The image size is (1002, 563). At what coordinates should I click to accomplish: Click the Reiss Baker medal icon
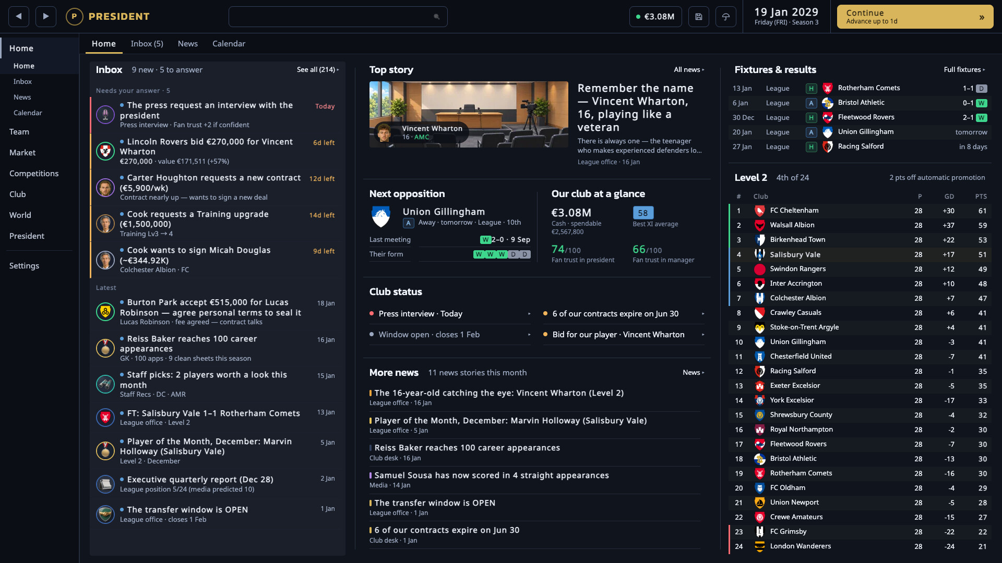(x=105, y=348)
